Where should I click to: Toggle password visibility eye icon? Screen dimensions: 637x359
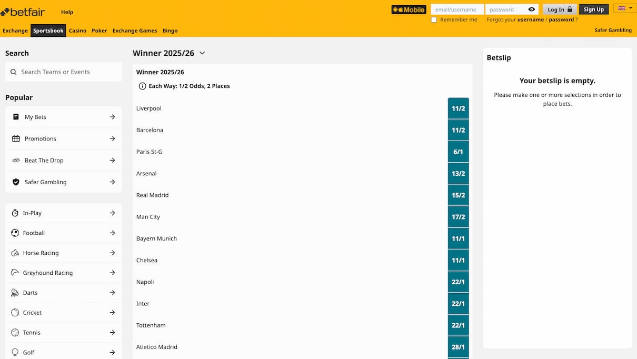tap(532, 9)
